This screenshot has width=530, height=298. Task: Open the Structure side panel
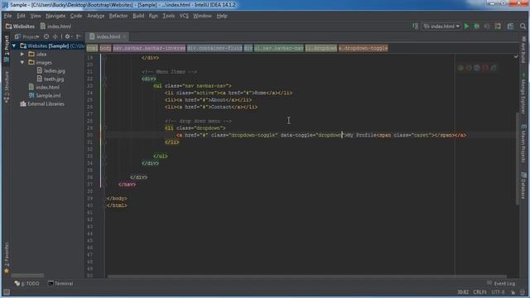point(7,87)
